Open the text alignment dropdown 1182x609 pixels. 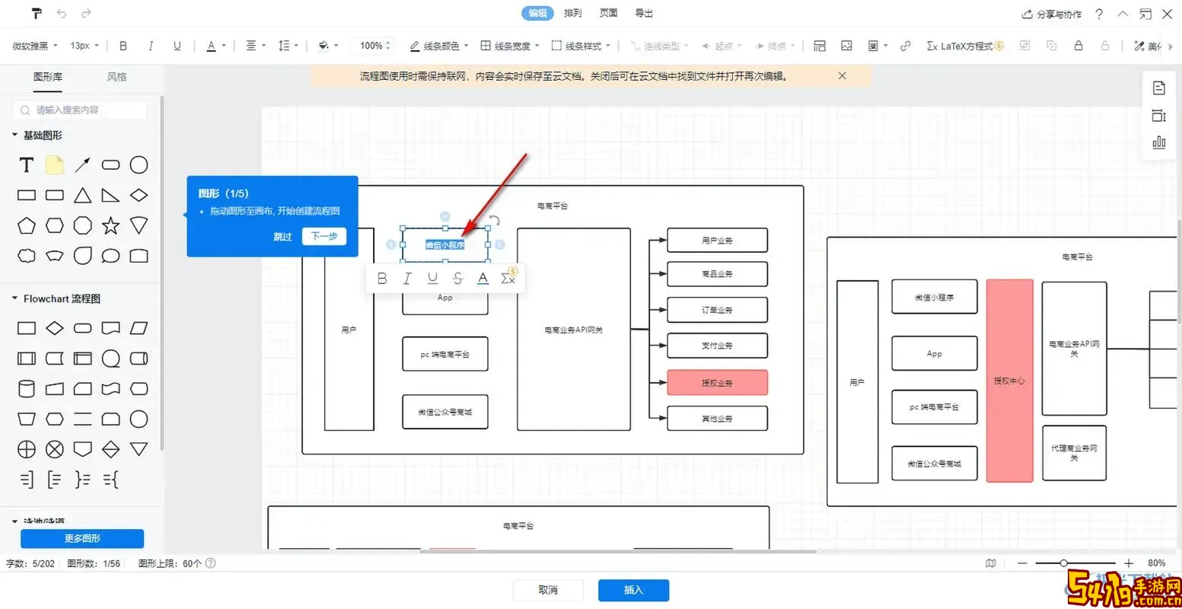click(256, 46)
